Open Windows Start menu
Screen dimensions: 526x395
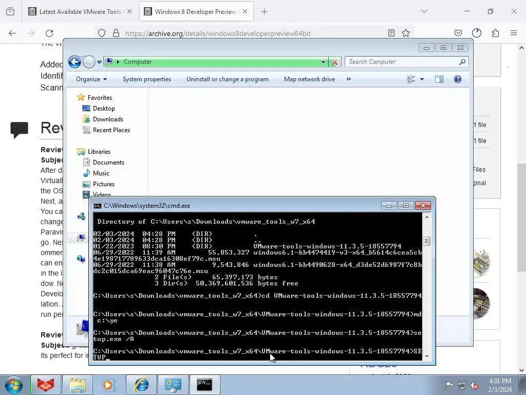click(13, 385)
